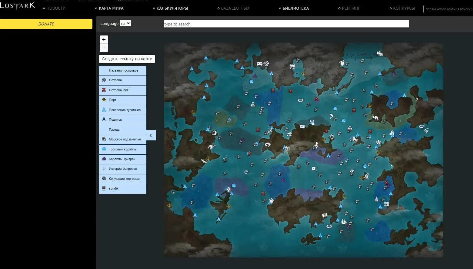The height and width of the screenshot is (269, 473).
Task: Toggle the Города layer
Action: tap(123, 129)
